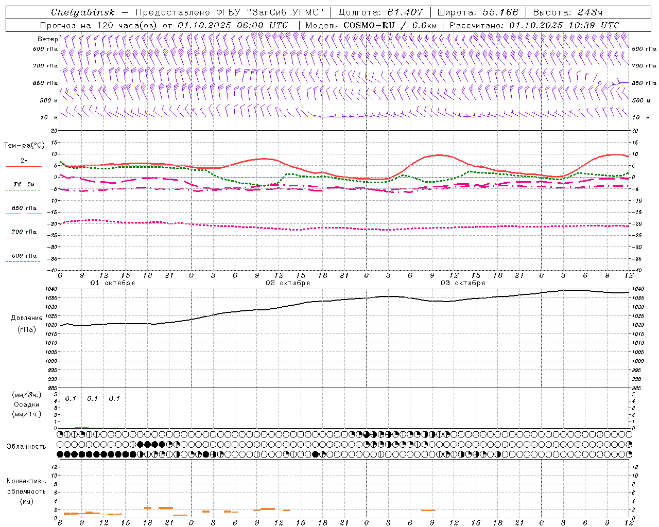Click the 03 октября date label

(463, 283)
